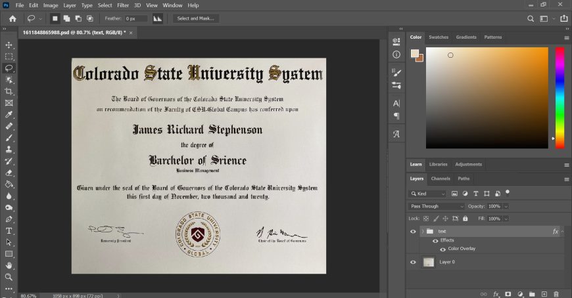Toggle the Effects visibility eye
Image resolution: width=572 pixels, height=298 pixels.
click(435, 240)
